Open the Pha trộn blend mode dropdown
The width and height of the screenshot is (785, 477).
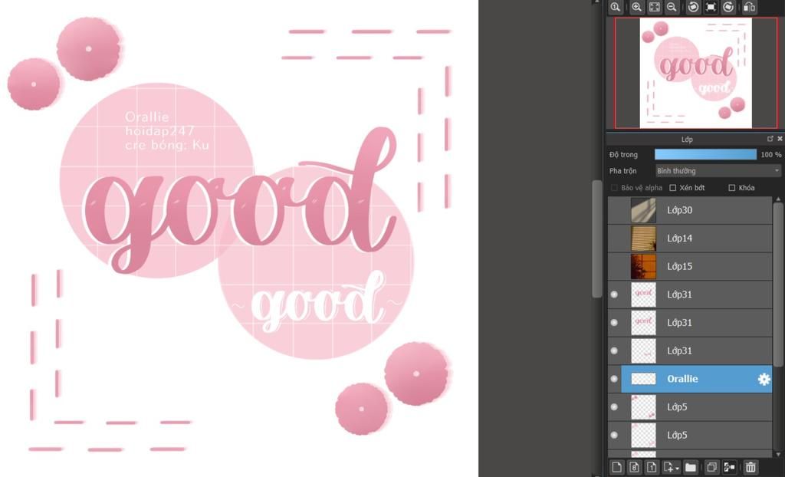718,171
